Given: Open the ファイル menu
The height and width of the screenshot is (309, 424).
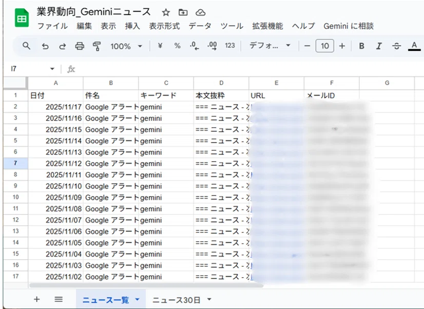Looking at the screenshot, I should pyautogui.click(x=52, y=26).
